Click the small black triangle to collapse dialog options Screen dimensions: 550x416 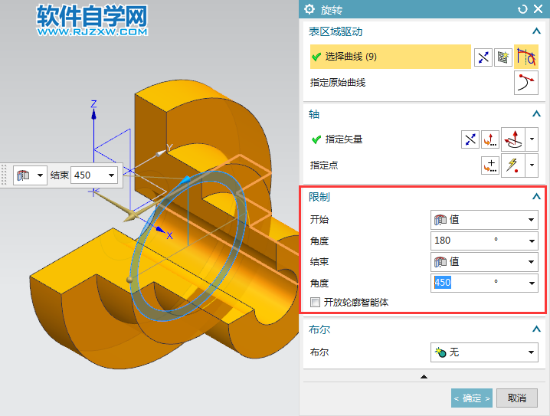pos(424,377)
